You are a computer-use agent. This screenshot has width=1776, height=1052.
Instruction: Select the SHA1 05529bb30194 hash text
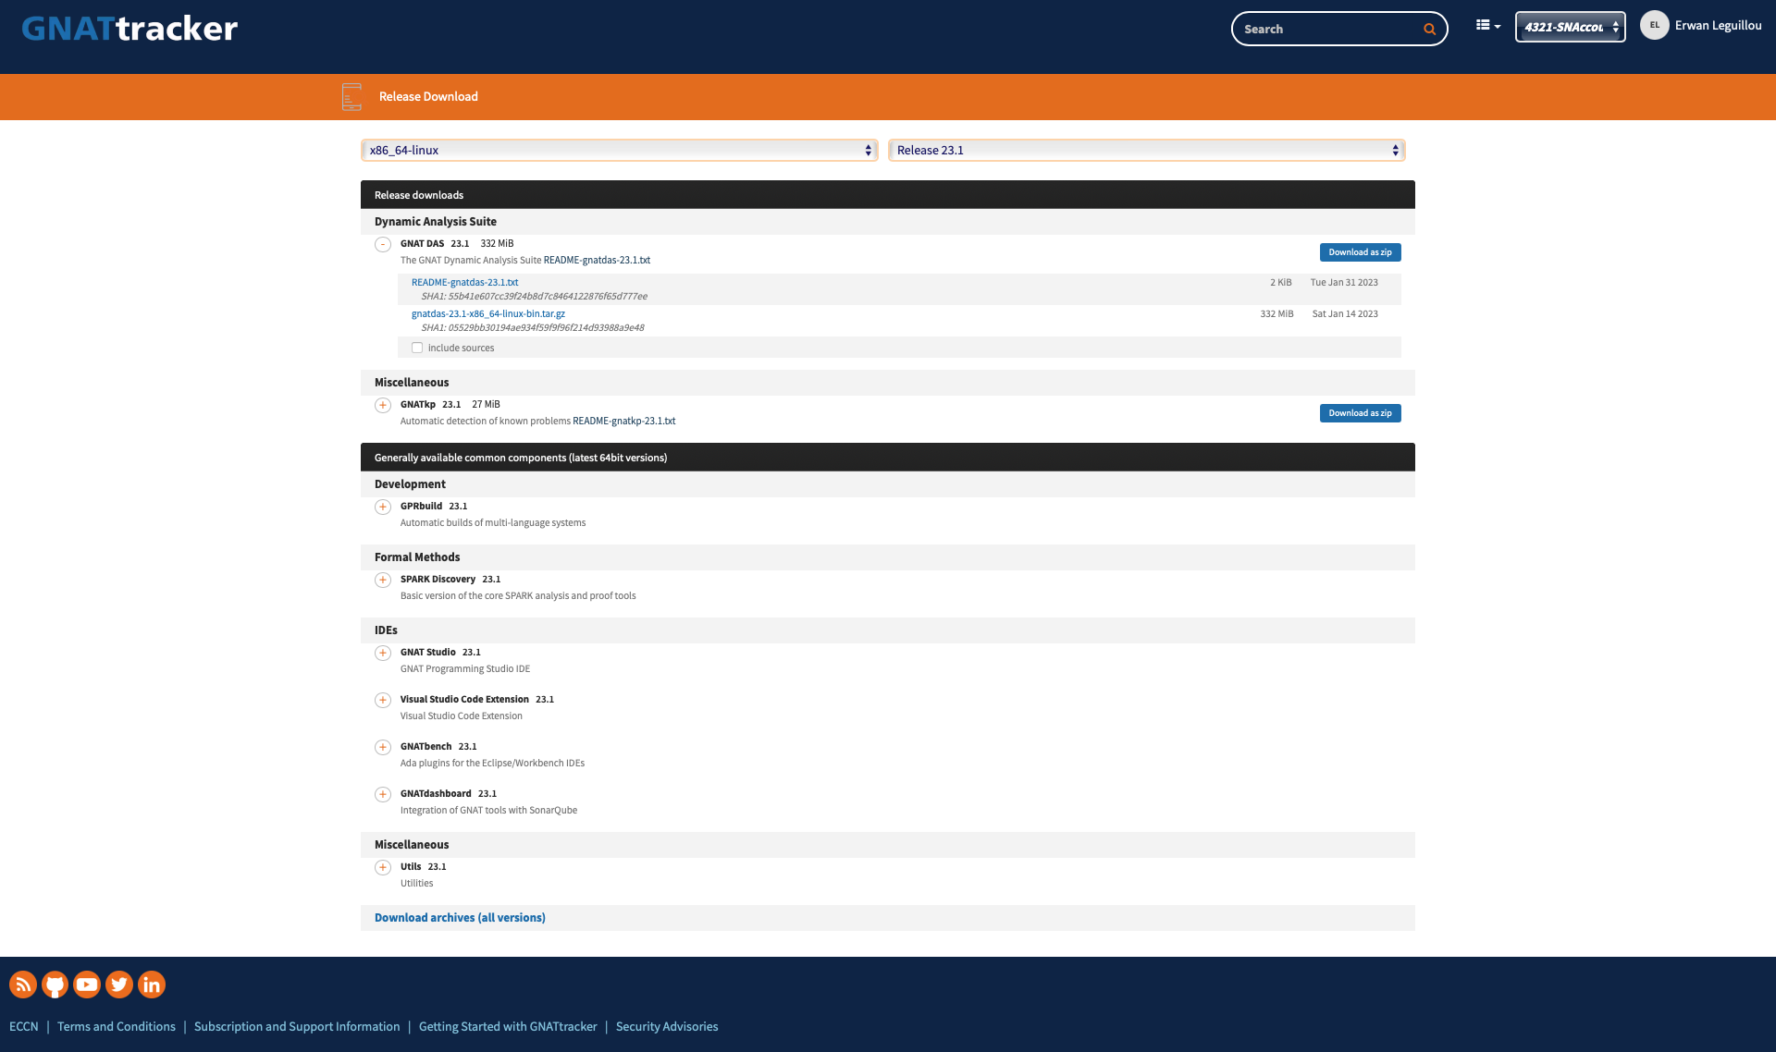(x=533, y=327)
